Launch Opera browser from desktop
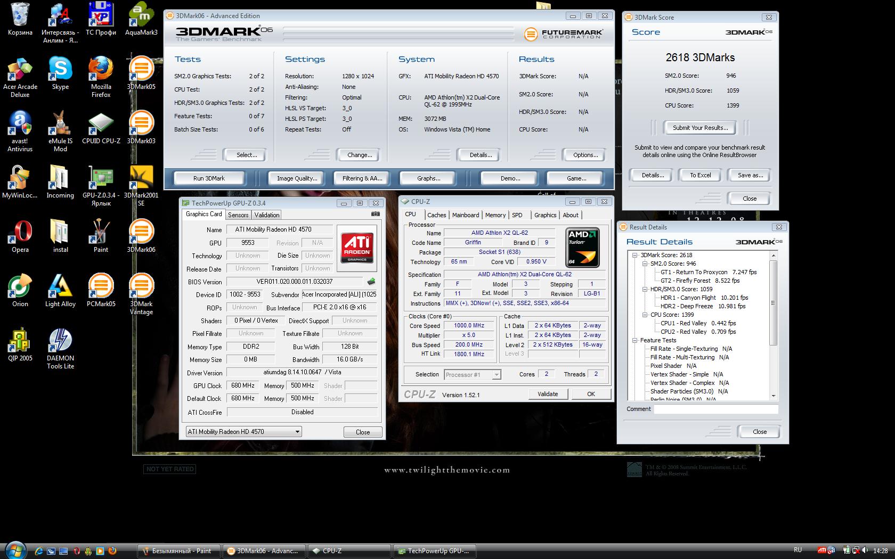This screenshot has height=559, width=895. tap(20, 236)
